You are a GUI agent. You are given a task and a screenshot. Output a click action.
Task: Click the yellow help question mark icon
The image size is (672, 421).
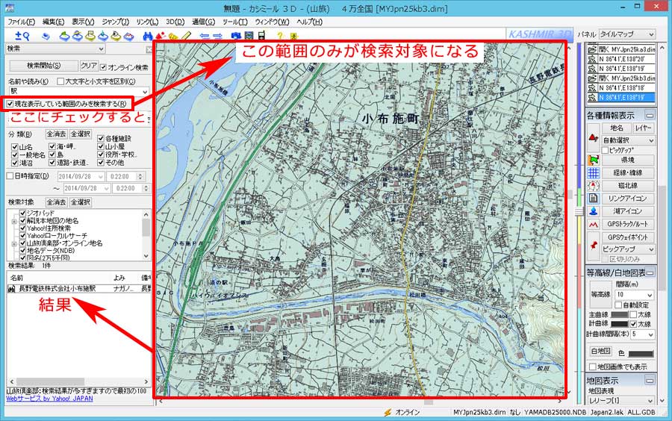[x=279, y=35]
